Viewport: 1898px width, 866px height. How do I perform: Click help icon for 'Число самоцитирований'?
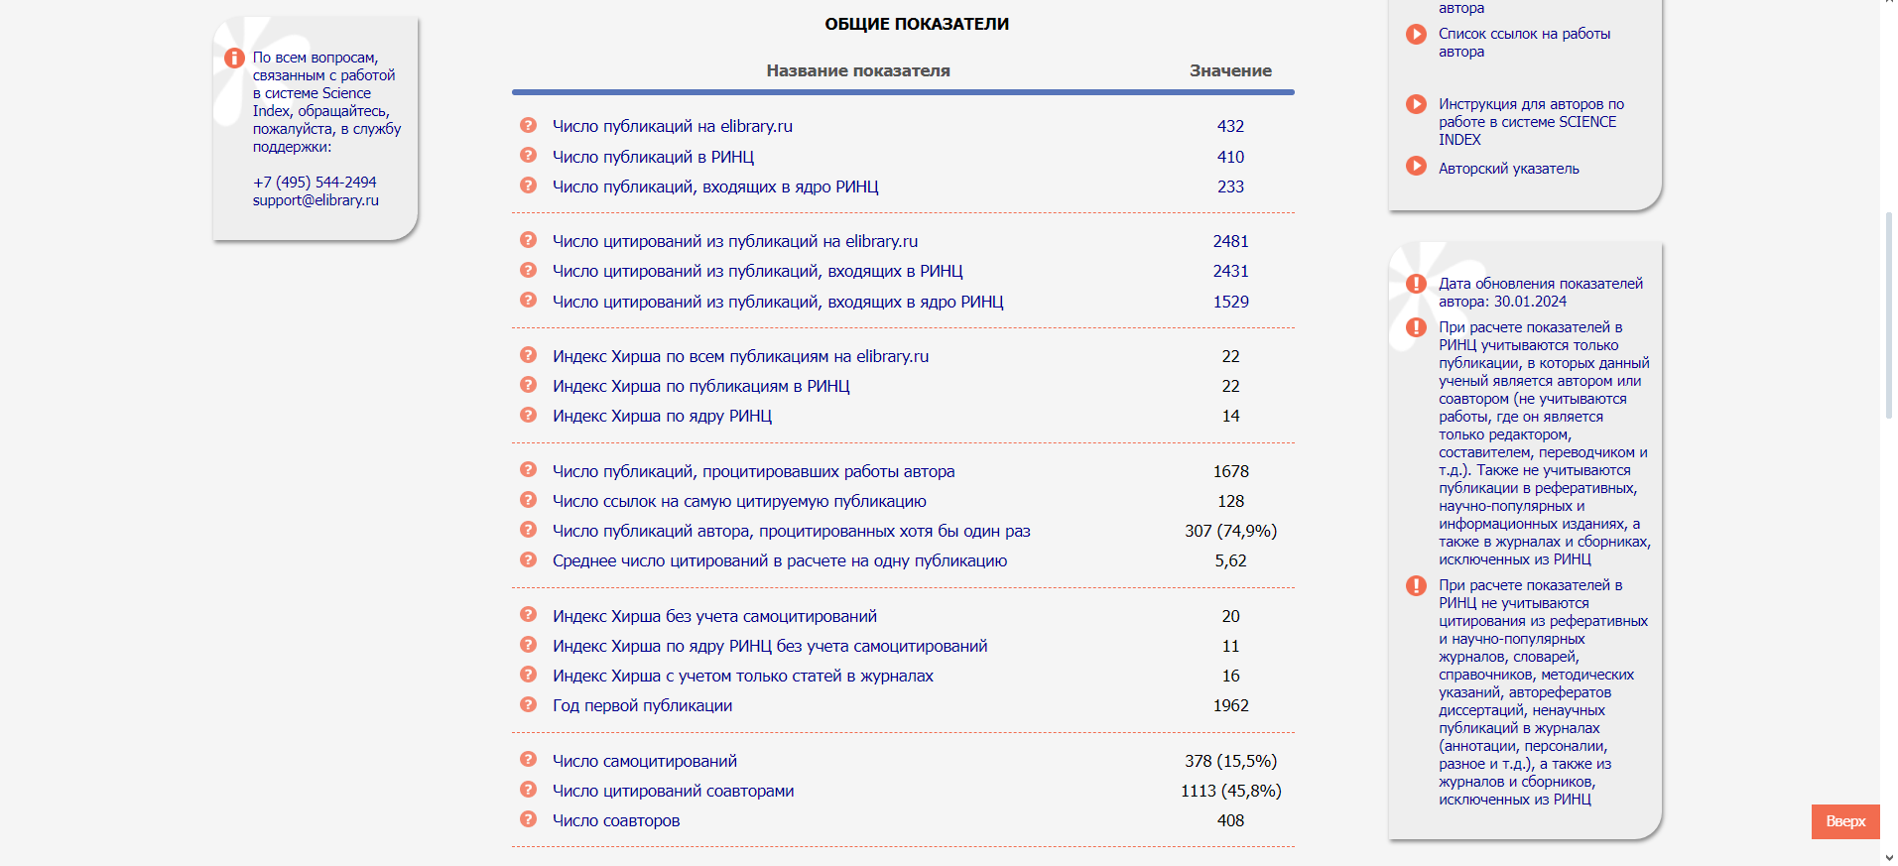[x=529, y=760]
